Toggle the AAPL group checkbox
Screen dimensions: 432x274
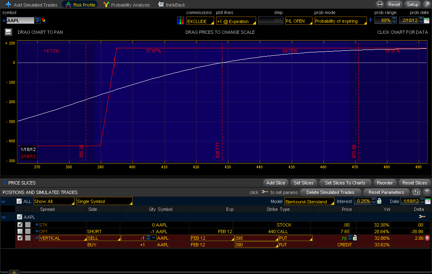point(19,217)
